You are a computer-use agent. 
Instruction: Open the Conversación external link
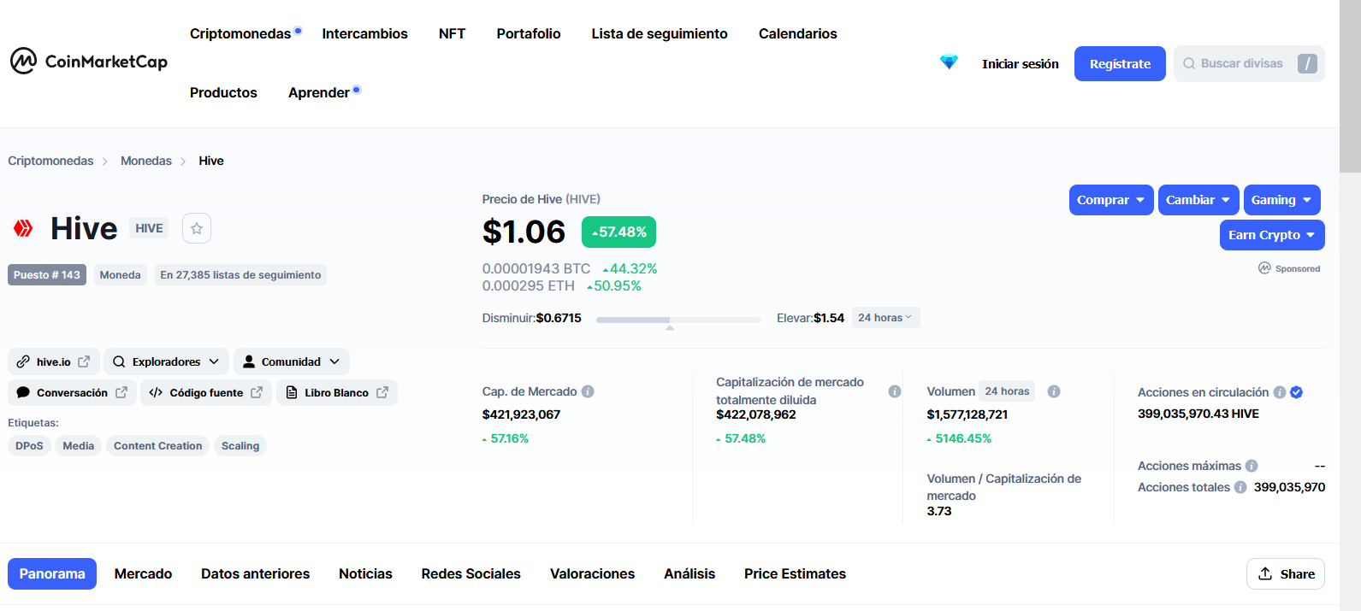73,392
